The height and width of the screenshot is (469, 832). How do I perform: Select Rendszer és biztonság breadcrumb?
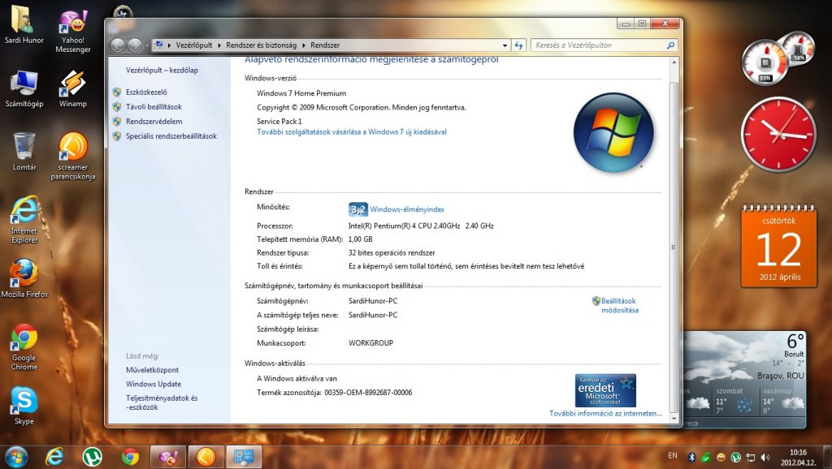coord(262,45)
